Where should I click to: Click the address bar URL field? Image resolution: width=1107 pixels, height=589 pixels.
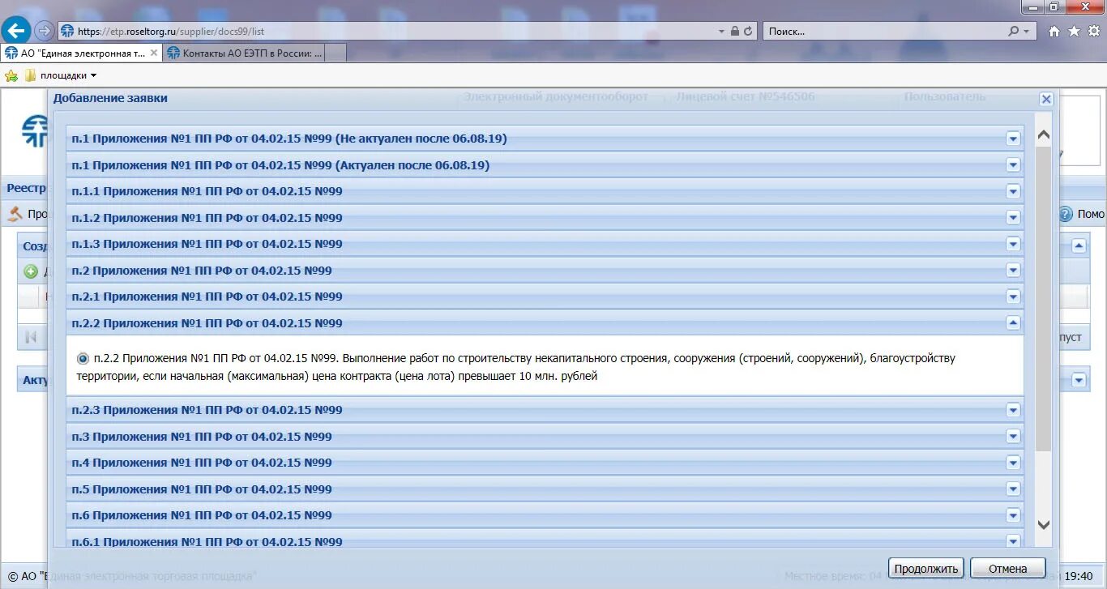click(x=389, y=32)
